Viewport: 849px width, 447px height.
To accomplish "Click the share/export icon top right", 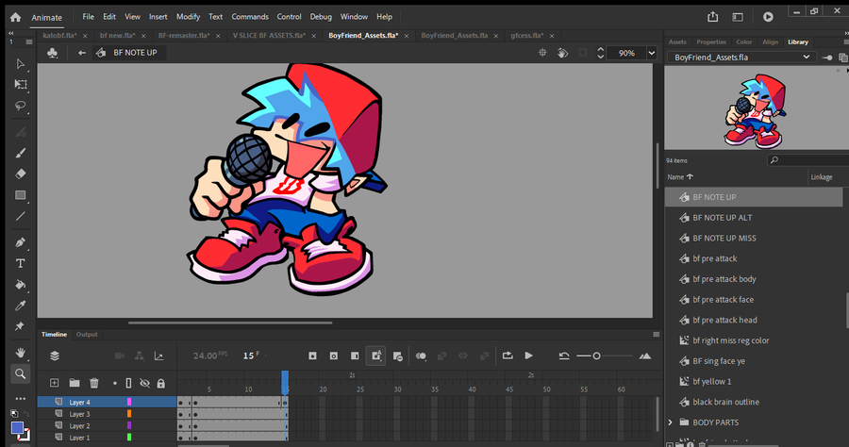I will point(712,17).
